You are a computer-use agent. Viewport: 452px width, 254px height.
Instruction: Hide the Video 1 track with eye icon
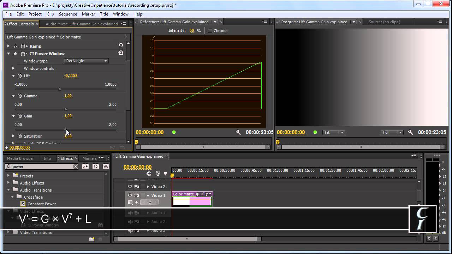(130, 195)
